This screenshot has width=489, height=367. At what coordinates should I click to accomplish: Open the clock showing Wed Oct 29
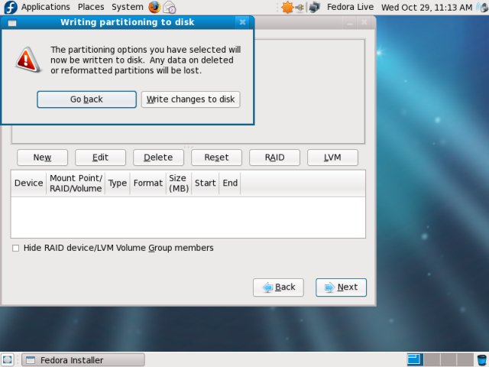point(426,7)
